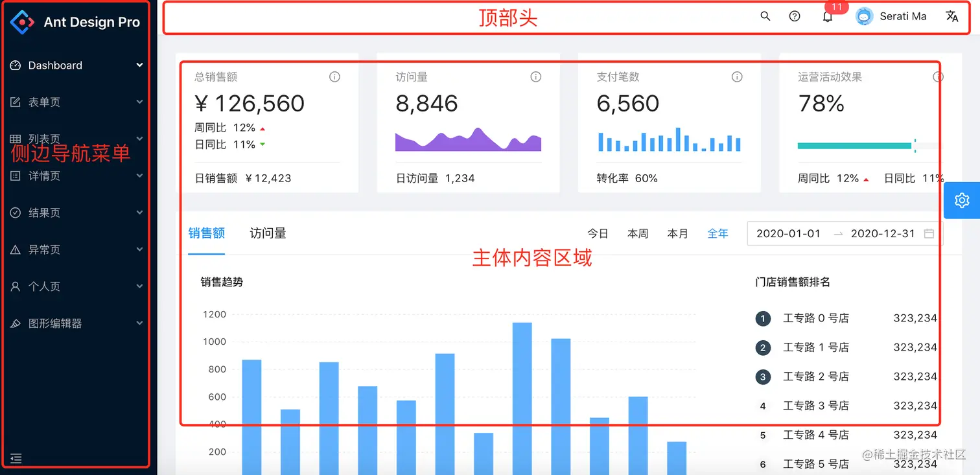Click the red 11 notification badge
980x475 pixels.
click(x=837, y=7)
